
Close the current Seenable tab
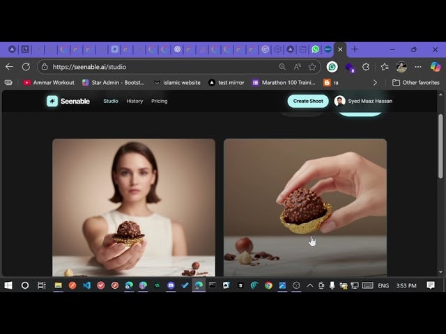pos(340,49)
